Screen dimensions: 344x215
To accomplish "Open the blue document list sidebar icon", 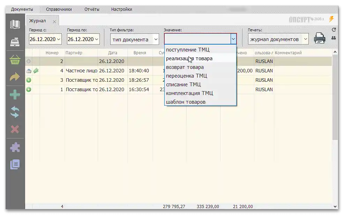I will [15, 165].
